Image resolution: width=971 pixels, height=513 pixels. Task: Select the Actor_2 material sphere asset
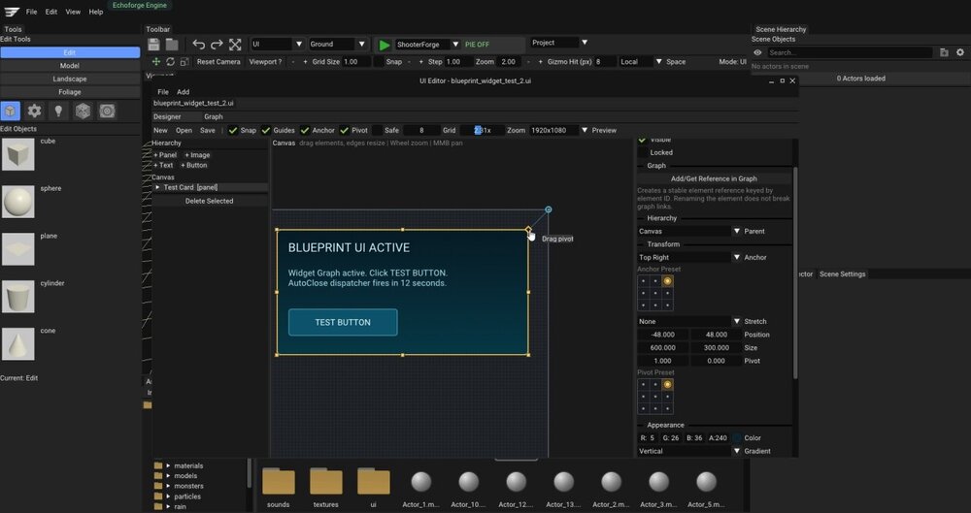point(611,481)
